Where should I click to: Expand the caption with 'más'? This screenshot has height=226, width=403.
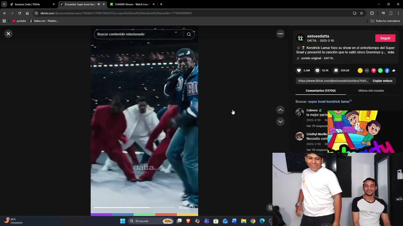(x=391, y=52)
